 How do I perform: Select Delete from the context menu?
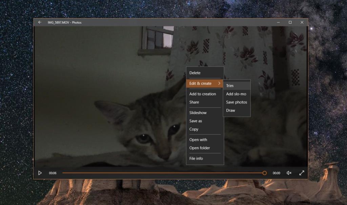tap(195, 73)
